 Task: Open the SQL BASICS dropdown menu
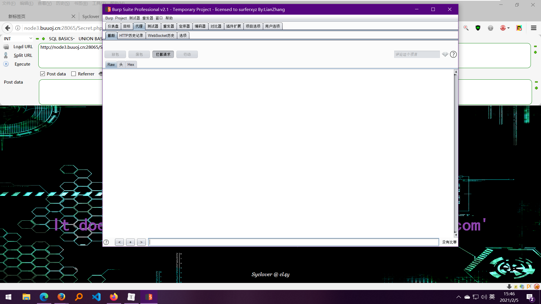click(62, 39)
